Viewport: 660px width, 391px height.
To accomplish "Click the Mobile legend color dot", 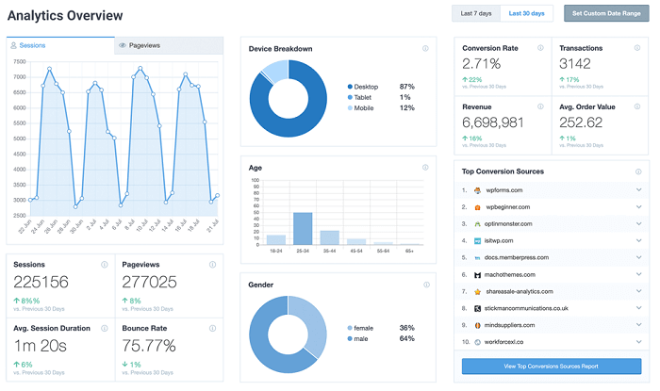I will click(x=350, y=108).
